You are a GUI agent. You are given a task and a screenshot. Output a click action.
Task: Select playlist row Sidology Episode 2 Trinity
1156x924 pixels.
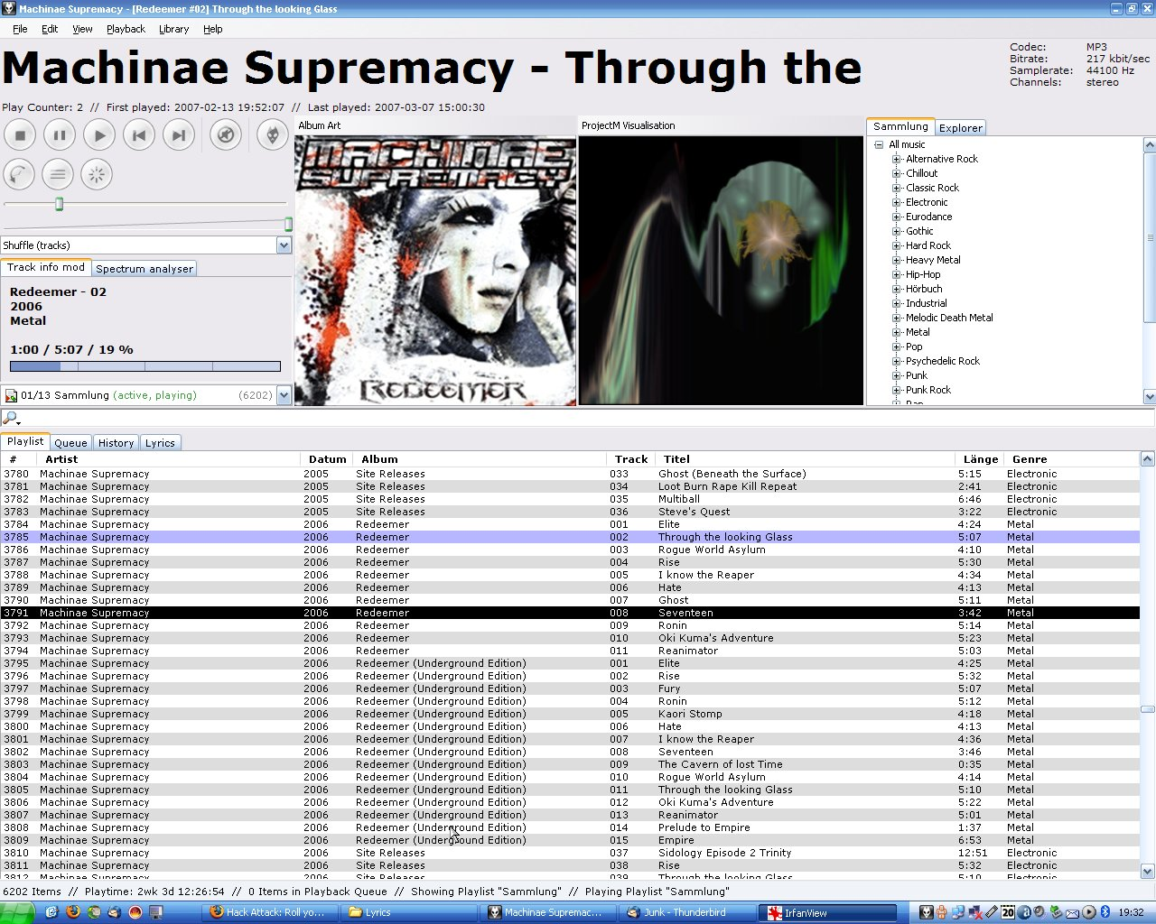click(x=570, y=853)
